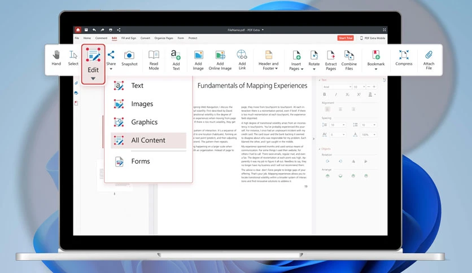
Task: Switch to Read Mode
Action: 154,60
